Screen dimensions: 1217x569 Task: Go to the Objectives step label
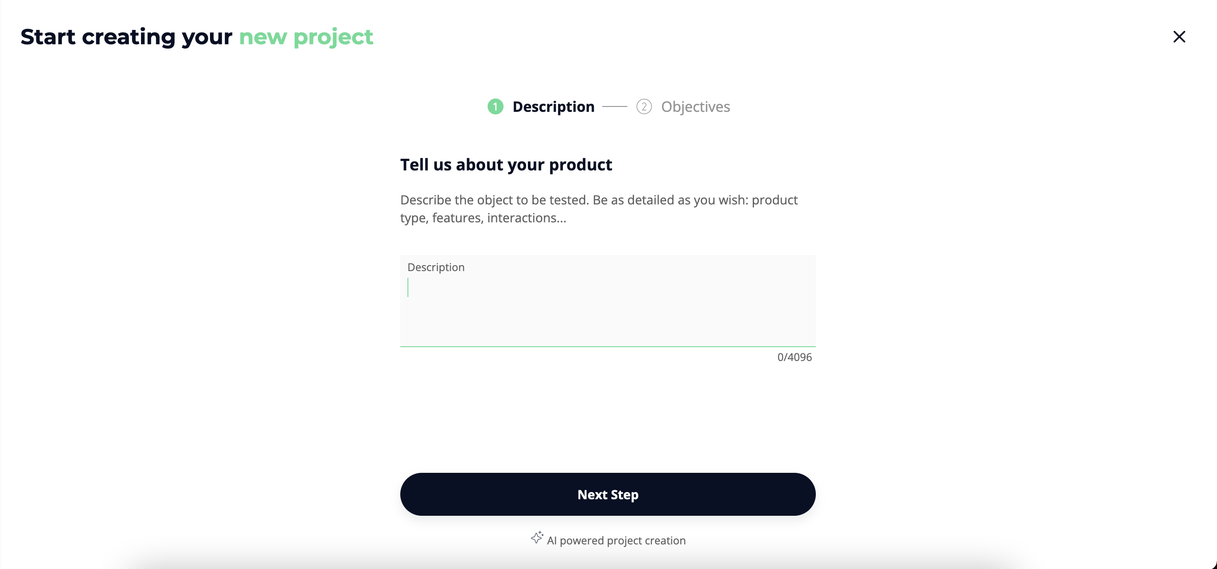695,106
